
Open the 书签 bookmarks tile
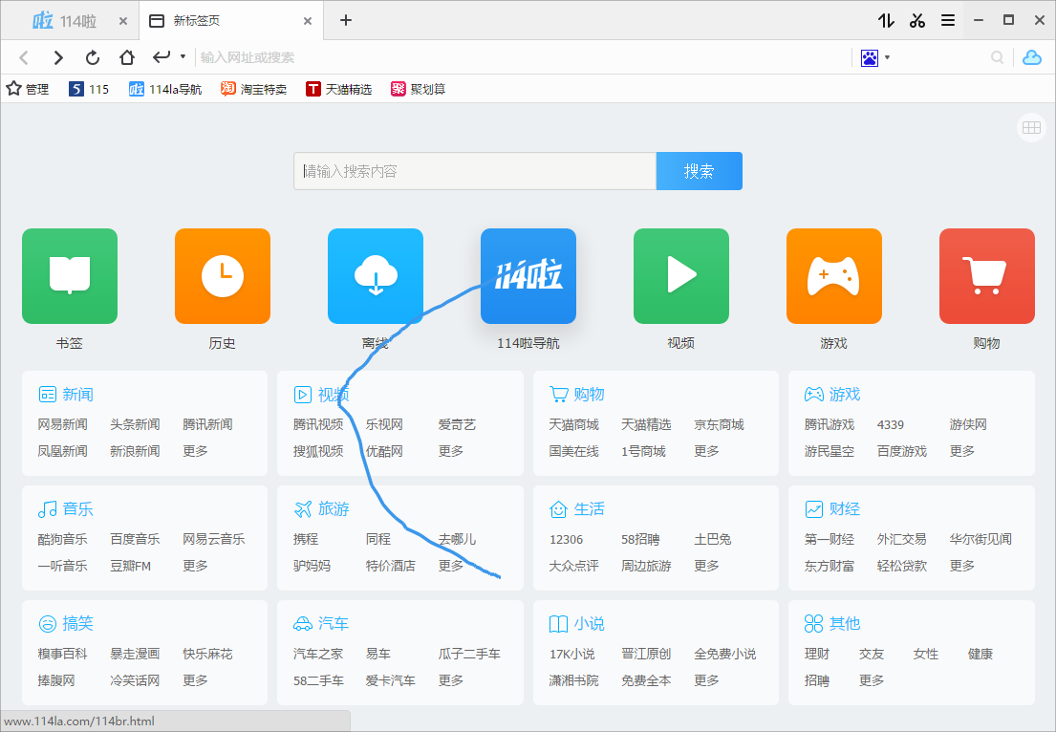point(70,276)
